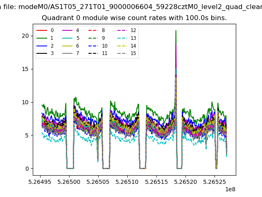Select the cyan solid legend line for module 5
The image size is (262, 197).
click(68, 38)
